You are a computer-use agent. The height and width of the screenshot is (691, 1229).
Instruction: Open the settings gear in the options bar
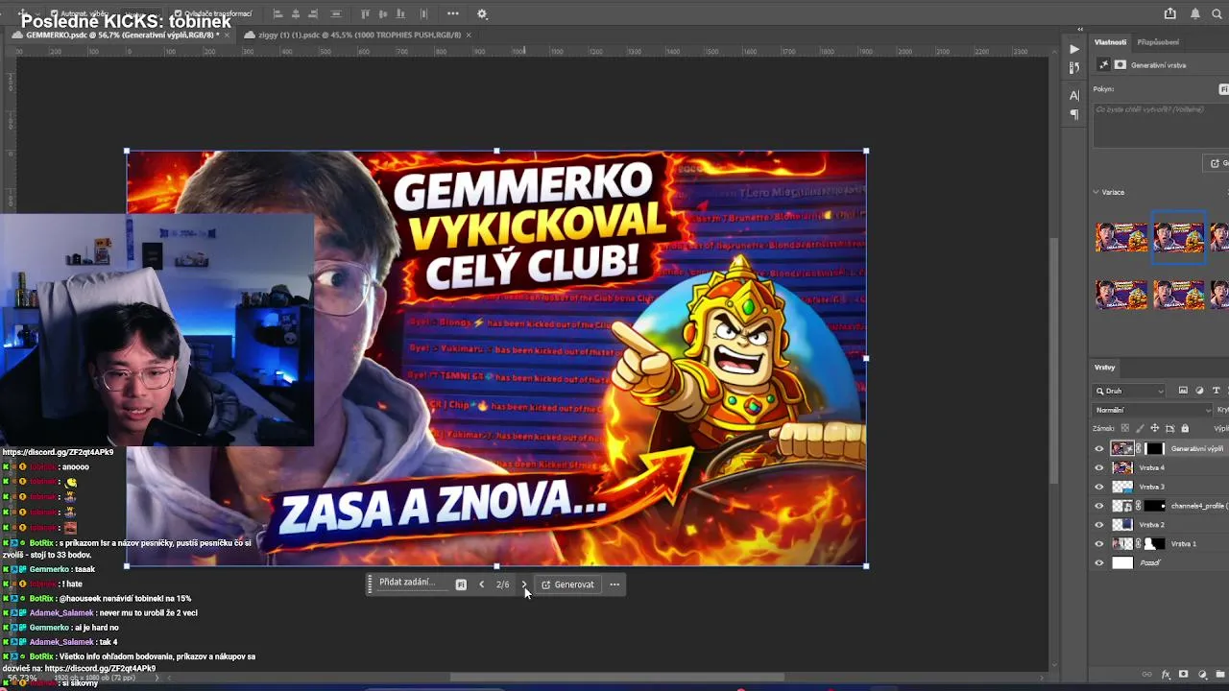pos(482,13)
